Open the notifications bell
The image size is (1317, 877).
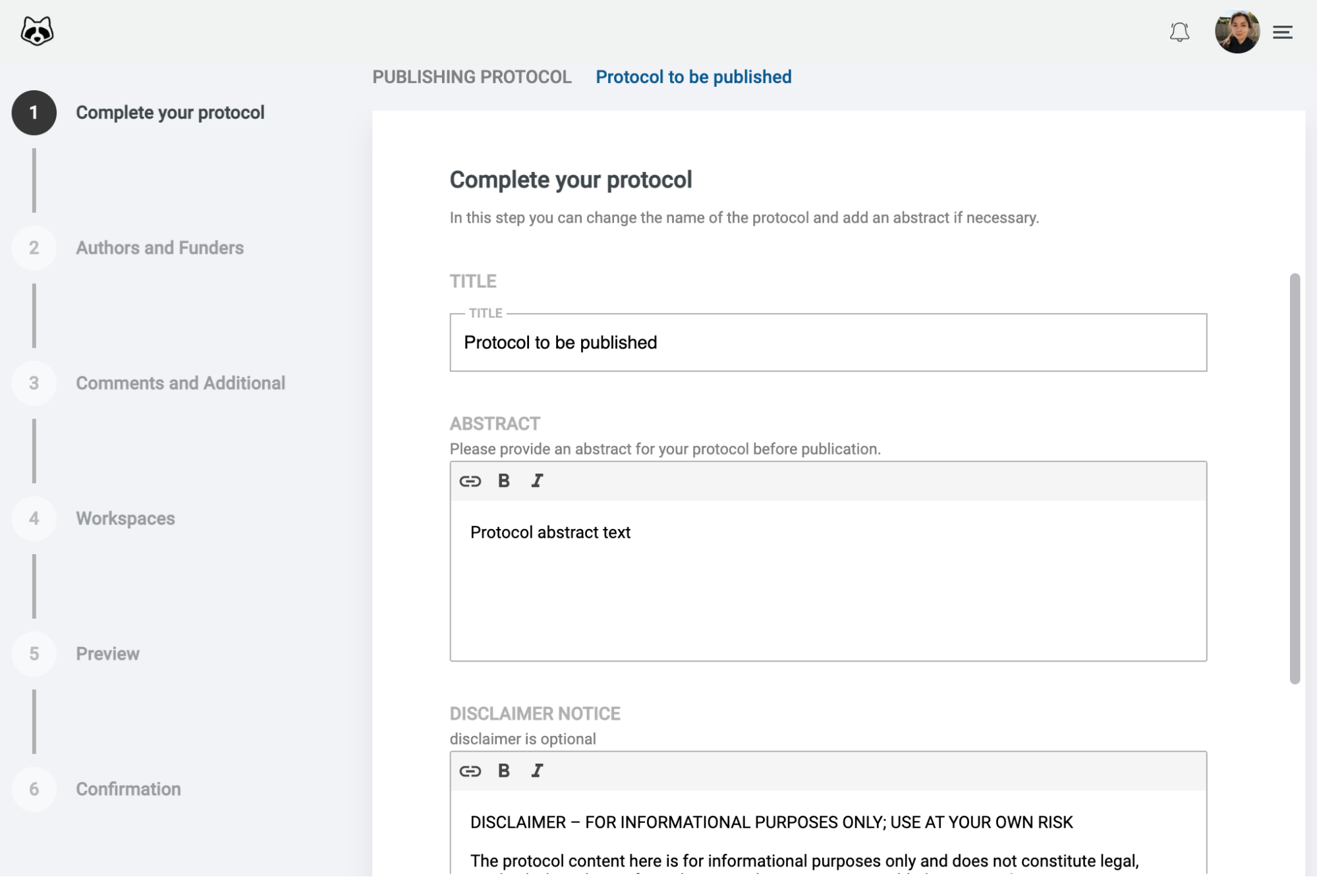(1180, 32)
